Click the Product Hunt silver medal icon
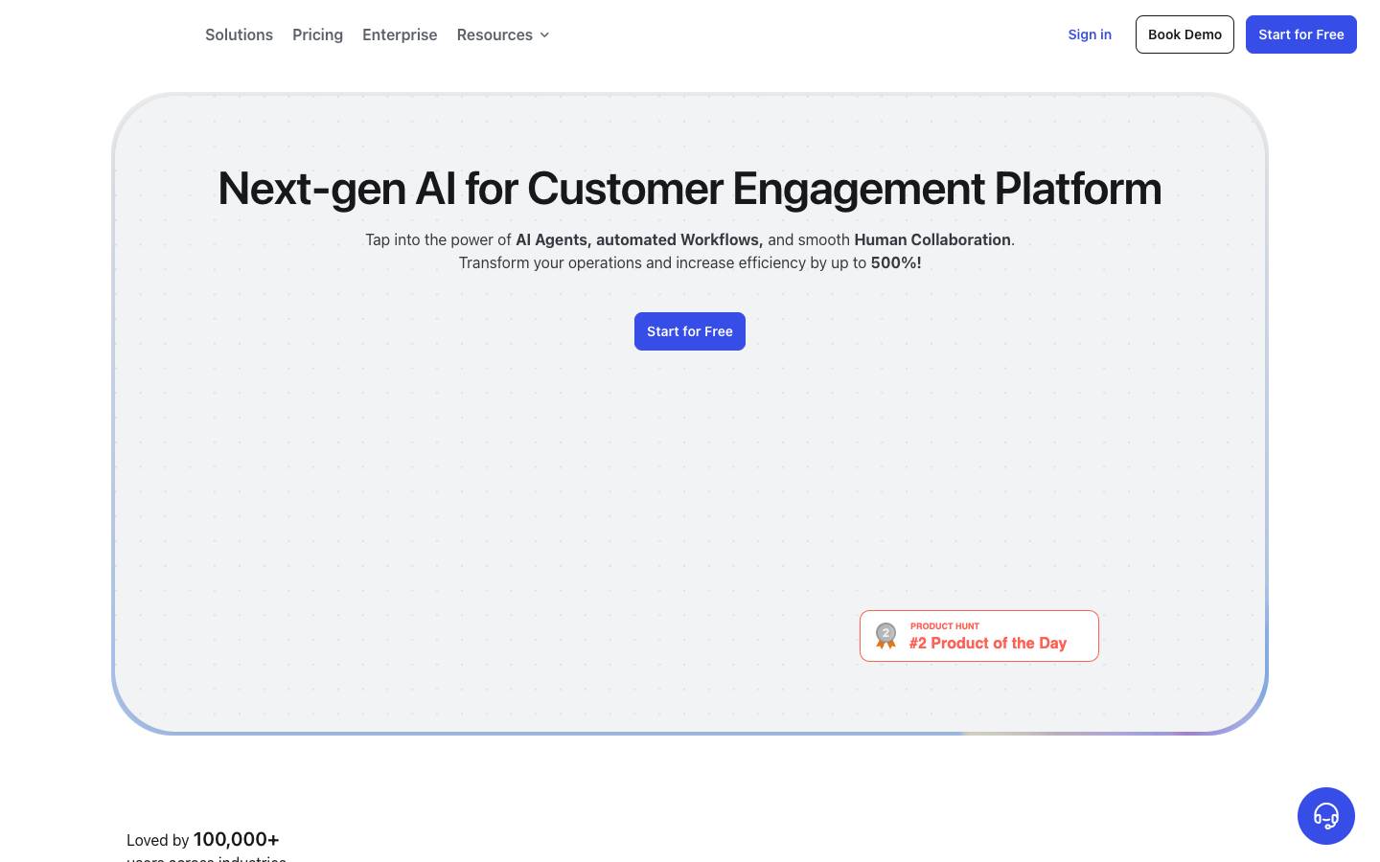Viewport: 1380px width, 862px height. point(885,636)
